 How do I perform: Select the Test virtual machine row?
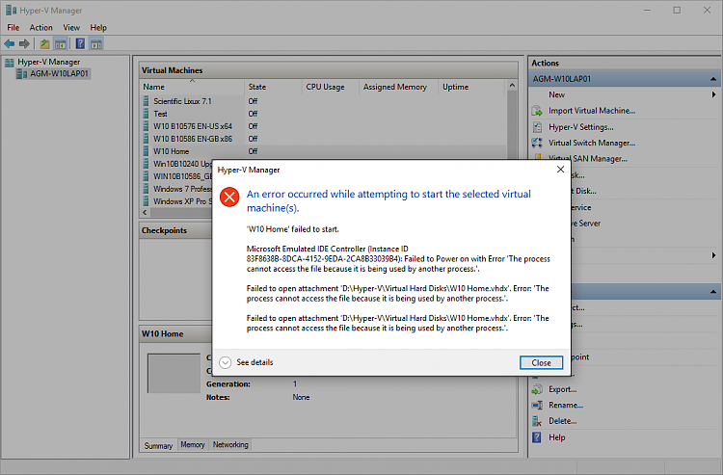322,114
